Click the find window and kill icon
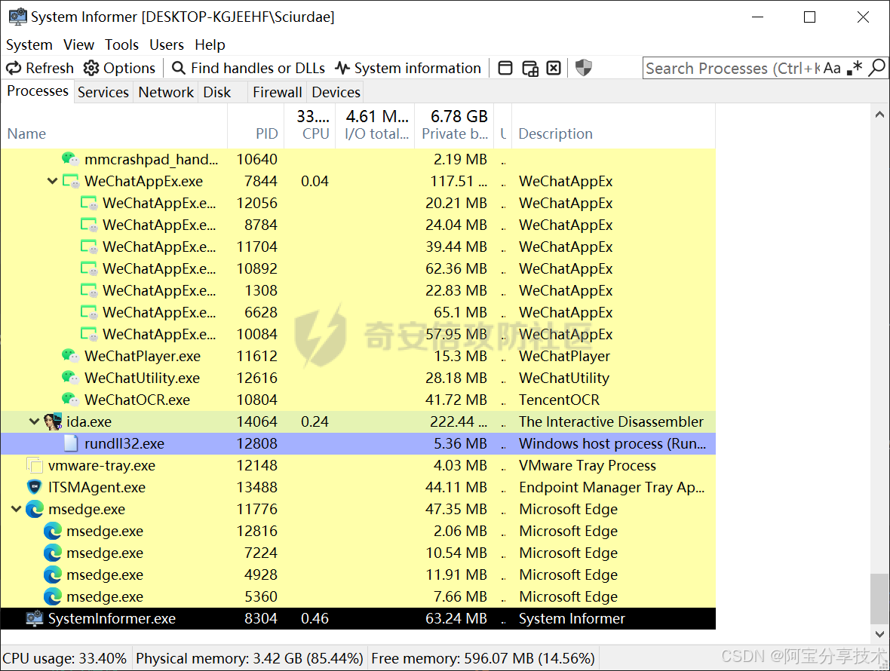The image size is (890, 671). point(554,68)
